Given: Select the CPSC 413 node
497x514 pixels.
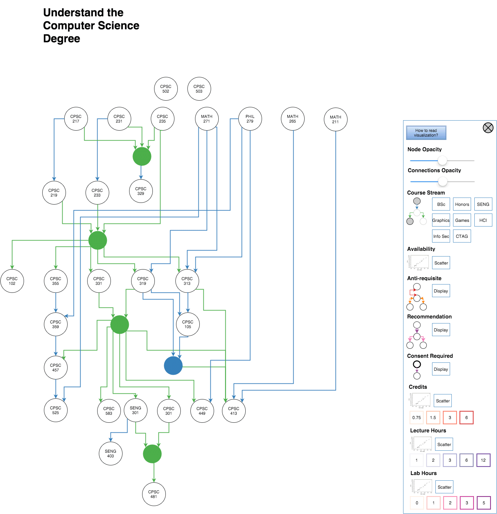Looking at the screenshot, I should pos(234,411).
